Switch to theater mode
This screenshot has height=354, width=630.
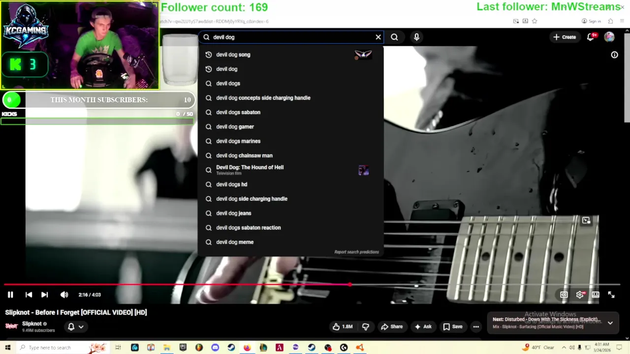pyautogui.click(x=596, y=295)
